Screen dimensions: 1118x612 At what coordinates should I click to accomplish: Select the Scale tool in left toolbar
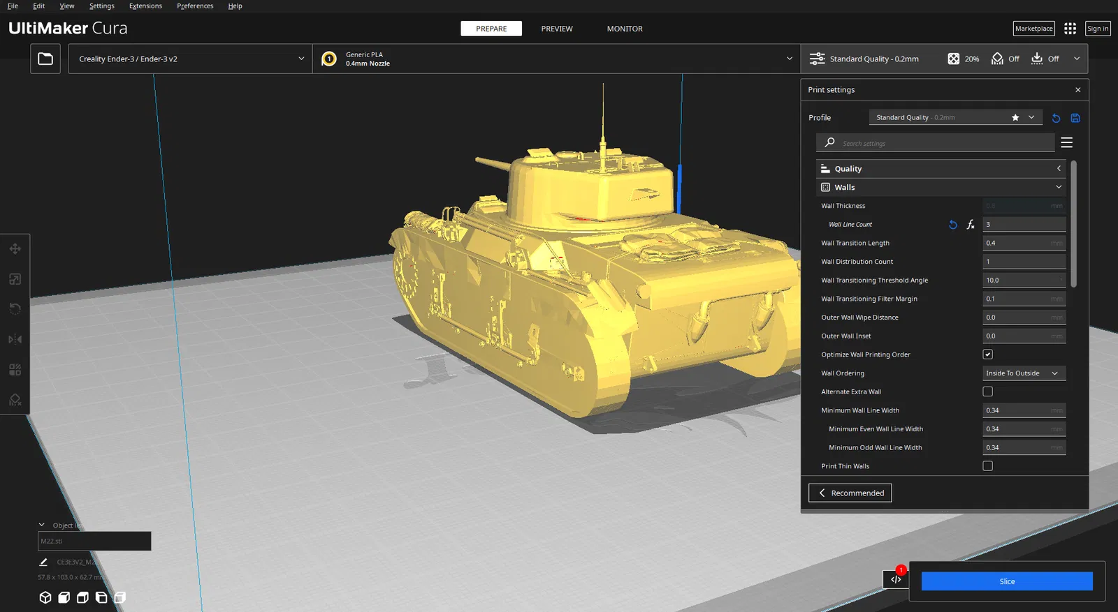(15, 279)
